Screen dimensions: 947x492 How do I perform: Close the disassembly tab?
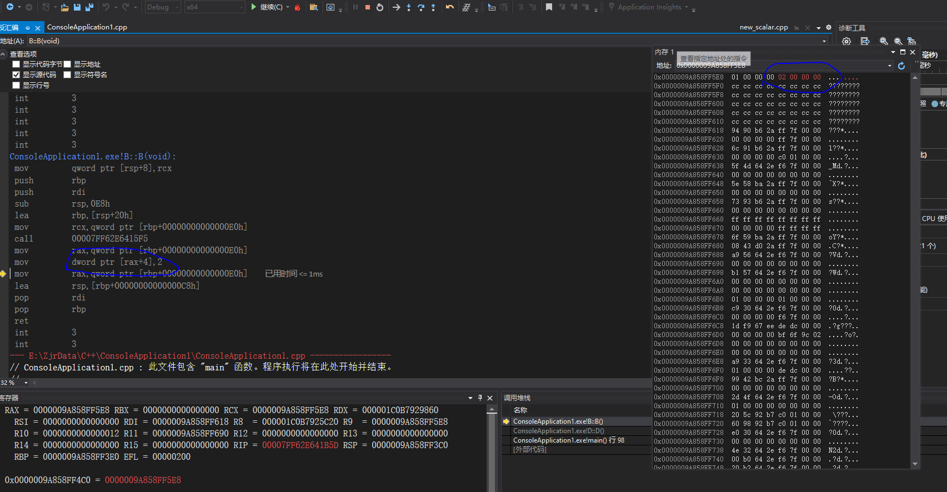[x=38, y=28]
